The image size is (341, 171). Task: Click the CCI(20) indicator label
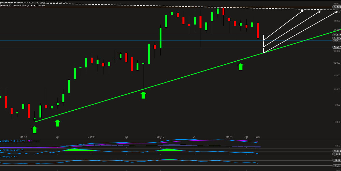tap(8, 150)
